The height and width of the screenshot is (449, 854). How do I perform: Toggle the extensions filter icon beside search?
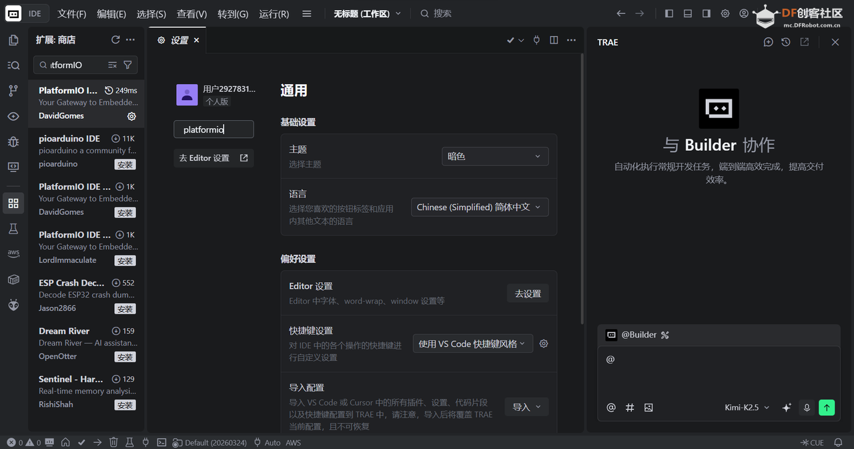(127, 65)
